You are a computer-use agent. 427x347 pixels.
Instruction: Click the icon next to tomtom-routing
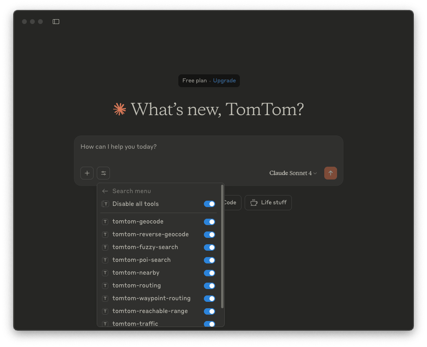tap(105, 286)
